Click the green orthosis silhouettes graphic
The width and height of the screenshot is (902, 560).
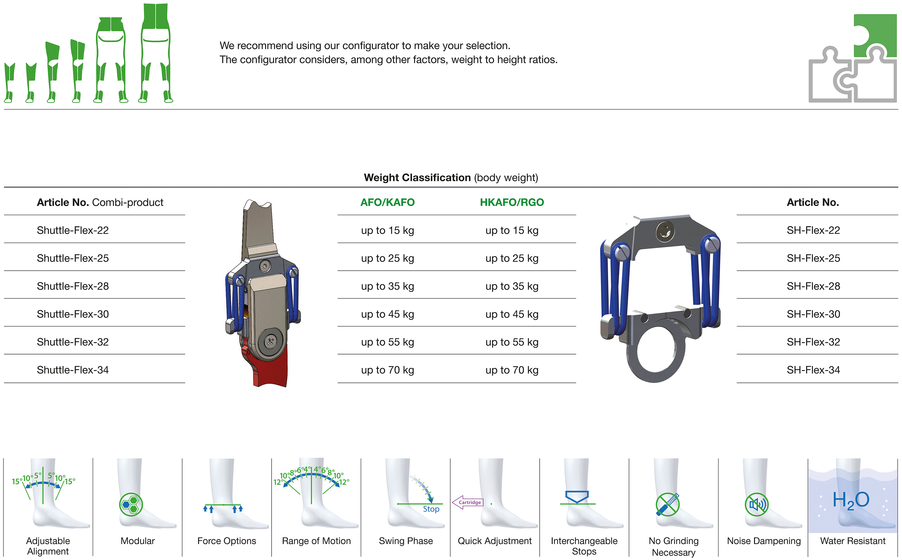88,53
